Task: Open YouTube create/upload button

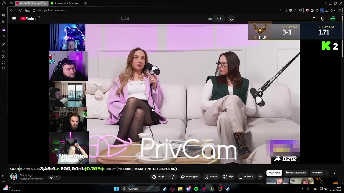Action: click(x=314, y=18)
